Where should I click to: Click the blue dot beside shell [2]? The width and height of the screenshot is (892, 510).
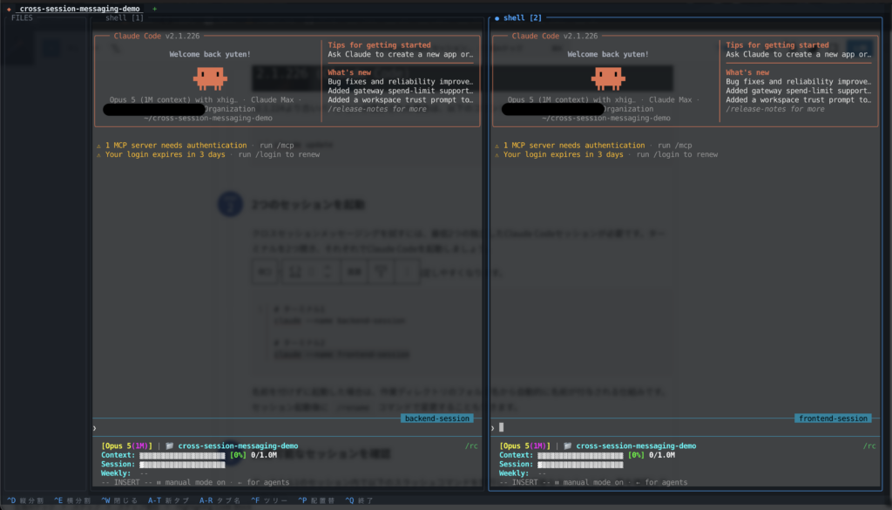coord(497,18)
